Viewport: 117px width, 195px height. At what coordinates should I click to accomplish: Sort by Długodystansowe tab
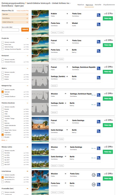click(109, 5)
